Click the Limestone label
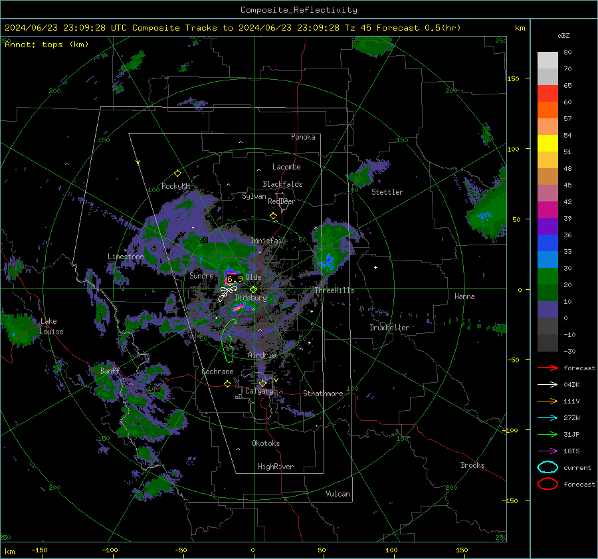 (x=126, y=257)
